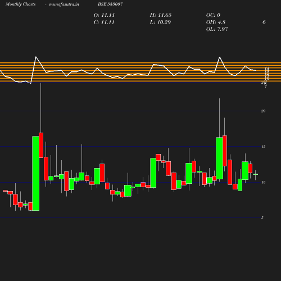Image resolution: width=281 pixels, height=281 pixels.
Task: Click the munafasutra.in watermark text
Action: (x=64, y=4)
